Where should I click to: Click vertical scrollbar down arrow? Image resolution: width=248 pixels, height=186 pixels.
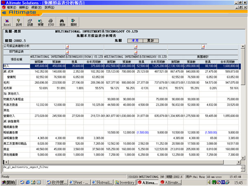(x=243, y=159)
